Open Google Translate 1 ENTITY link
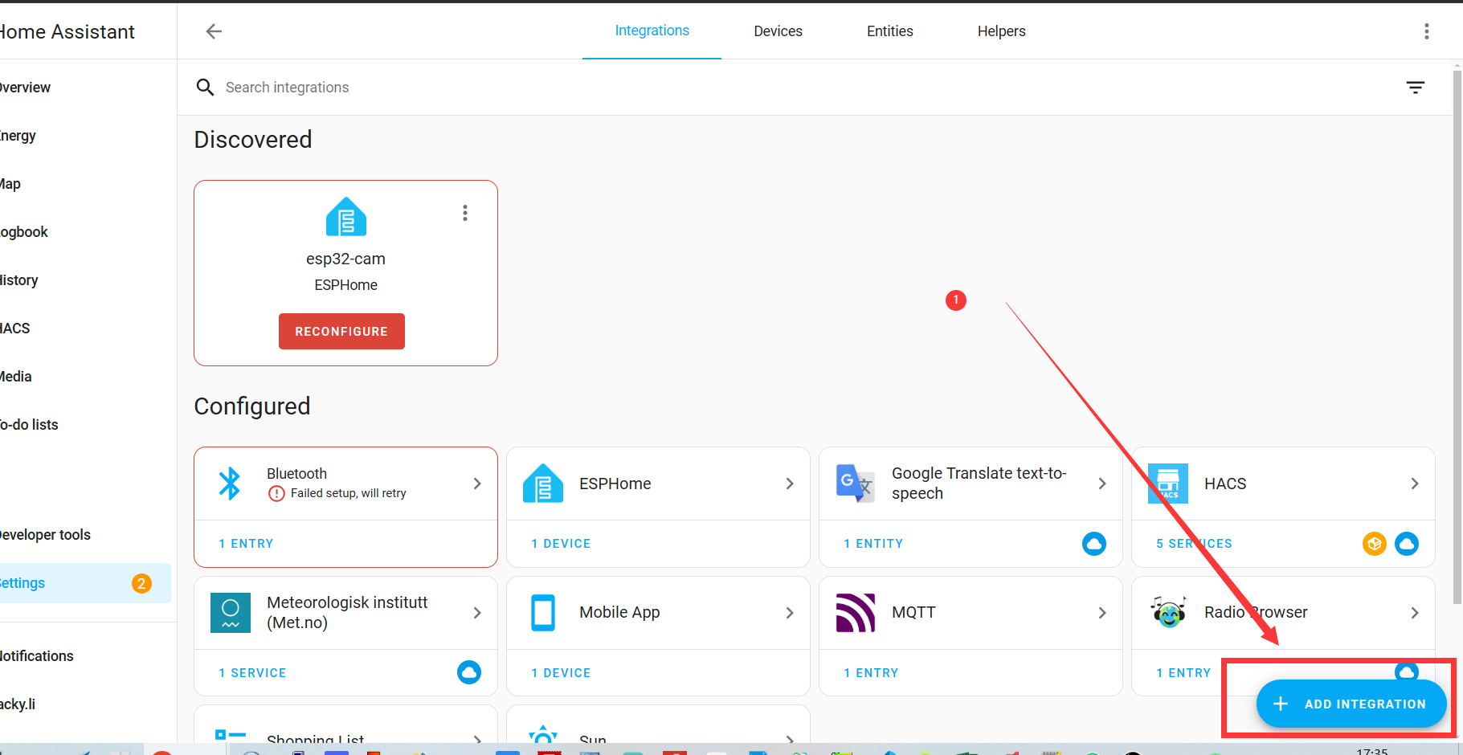This screenshot has width=1463, height=755. (873, 544)
